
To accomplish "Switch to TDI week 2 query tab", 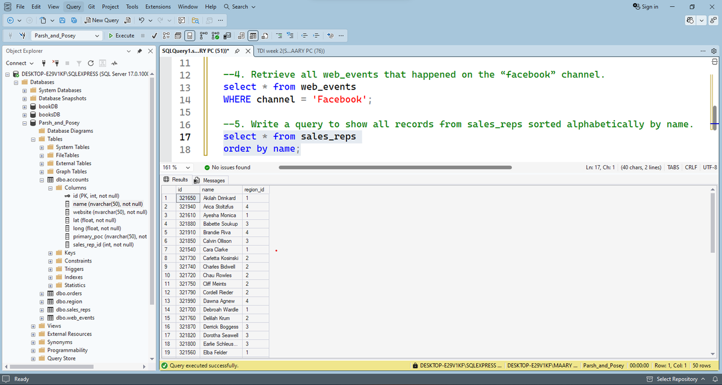I will click(291, 51).
